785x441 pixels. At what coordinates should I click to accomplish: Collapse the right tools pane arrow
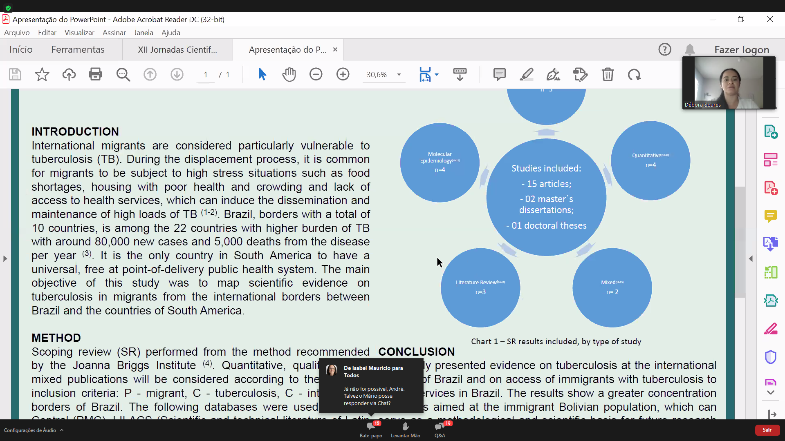tap(751, 258)
